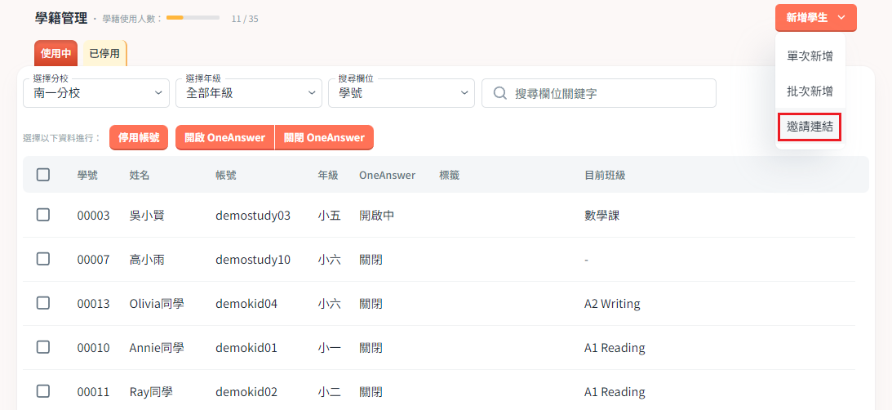
Task: Expand the 選擇分校 dropdown showing 南一分校
Action: 96,93
